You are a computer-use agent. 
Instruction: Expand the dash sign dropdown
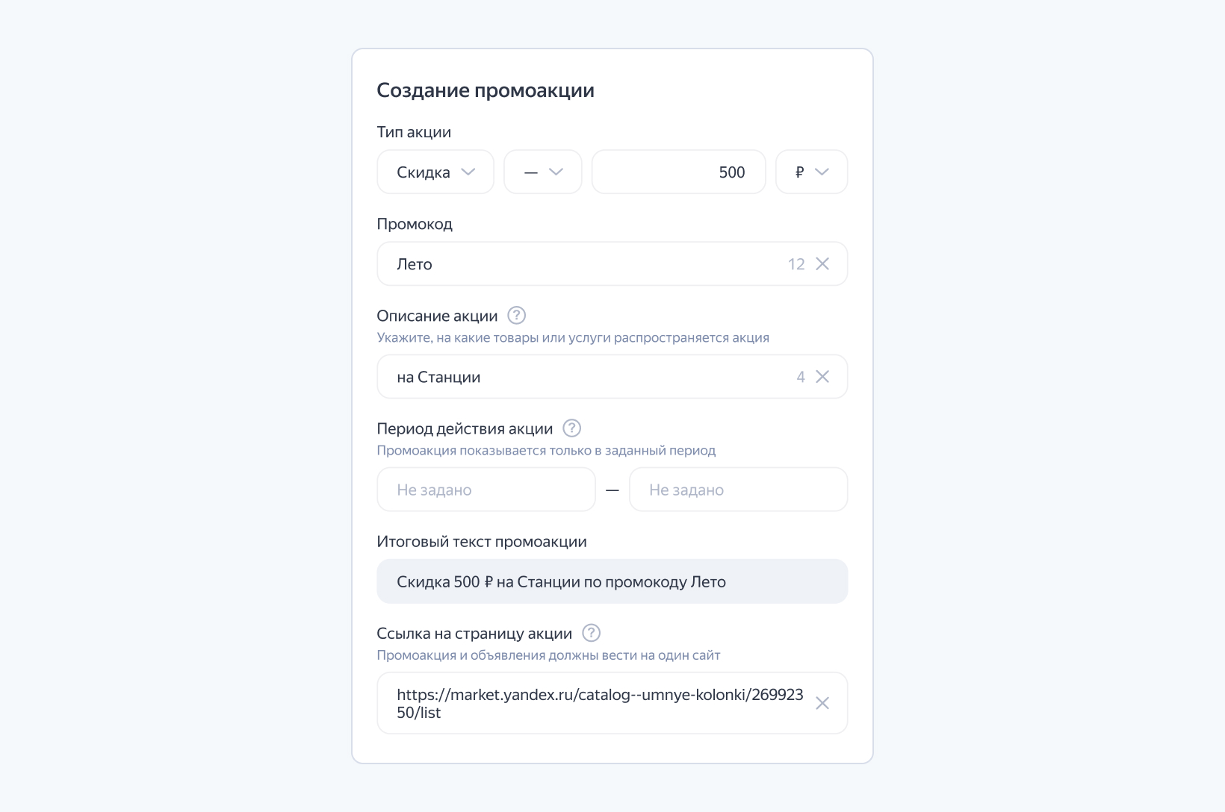pos(542,172)
